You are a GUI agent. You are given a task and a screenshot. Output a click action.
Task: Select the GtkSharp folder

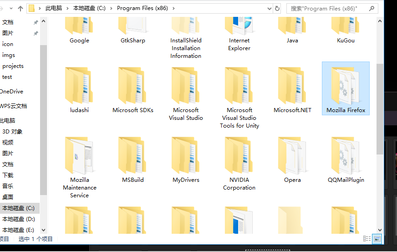[x=132, y=31]
